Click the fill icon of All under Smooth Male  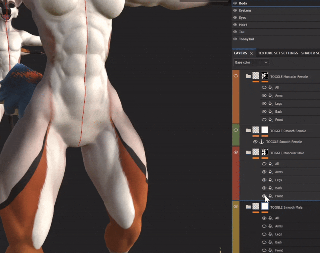271,218
